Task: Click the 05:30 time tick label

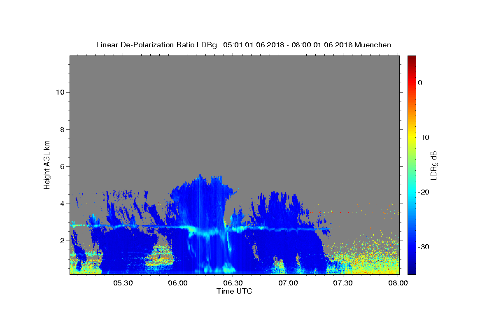Action: pyautogui.click(x=123, y=283)
